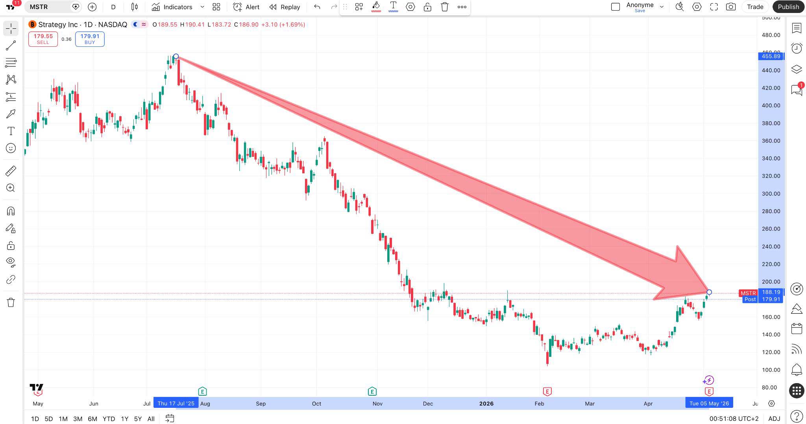Screen dimensions: 806x424
Task: Switch to the 5Y date range
Action: (x=138, y=418)
